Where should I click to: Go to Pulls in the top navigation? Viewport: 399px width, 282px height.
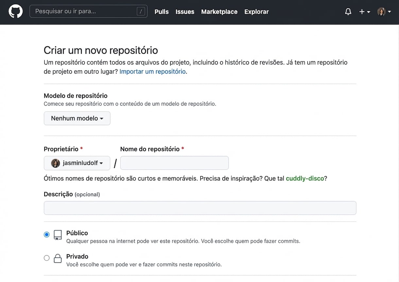162,12
